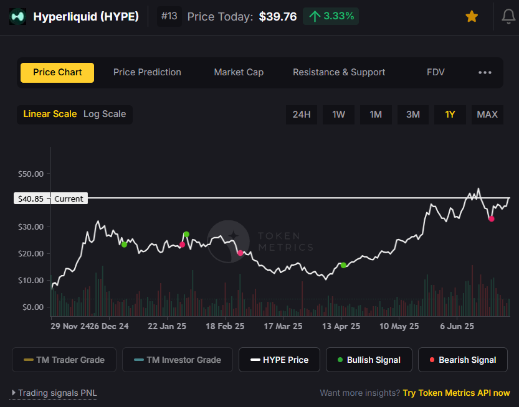This screenshot has width=519, height=407.
Task: Select Linear Scale option
Action: coord(50,114)
